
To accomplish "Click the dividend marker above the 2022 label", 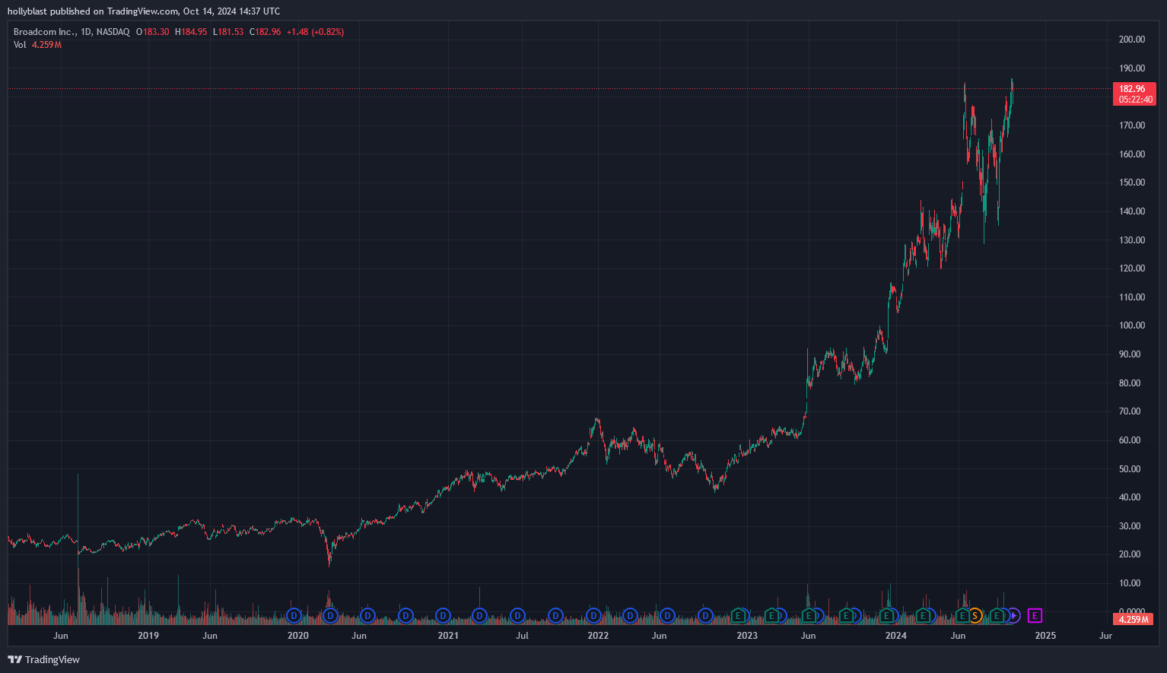I will 593,615.
